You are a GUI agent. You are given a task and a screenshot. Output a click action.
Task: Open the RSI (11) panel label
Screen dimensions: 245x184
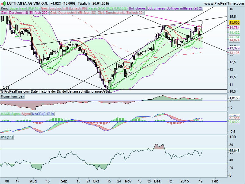[7, 137]
